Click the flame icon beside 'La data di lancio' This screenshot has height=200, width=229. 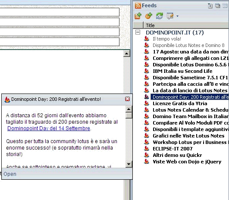[147, 91]
